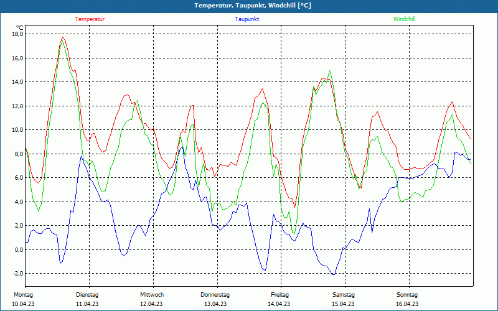Click the 8,0 y-axis value
Viewport: 498px width, 311px height.
click(x=19, y=154)
